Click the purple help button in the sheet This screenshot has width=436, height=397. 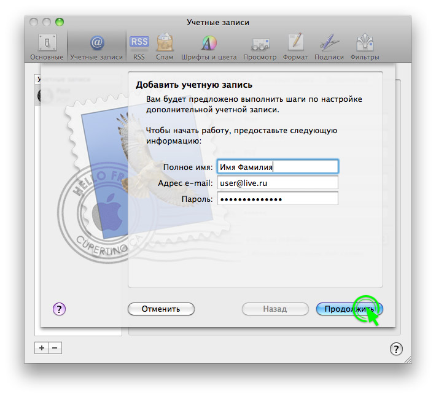(60, 309)
